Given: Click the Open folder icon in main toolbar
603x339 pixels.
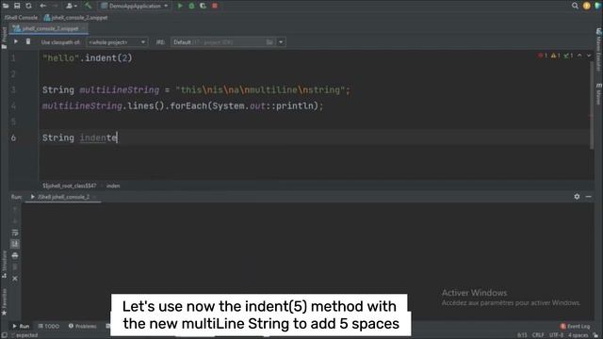Looking at the screenshot, I should (6, 6).
